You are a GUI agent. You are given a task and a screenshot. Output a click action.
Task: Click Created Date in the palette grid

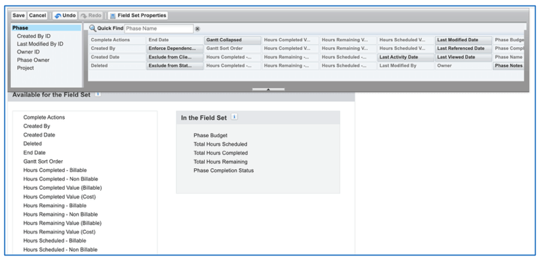coord(117,57)
